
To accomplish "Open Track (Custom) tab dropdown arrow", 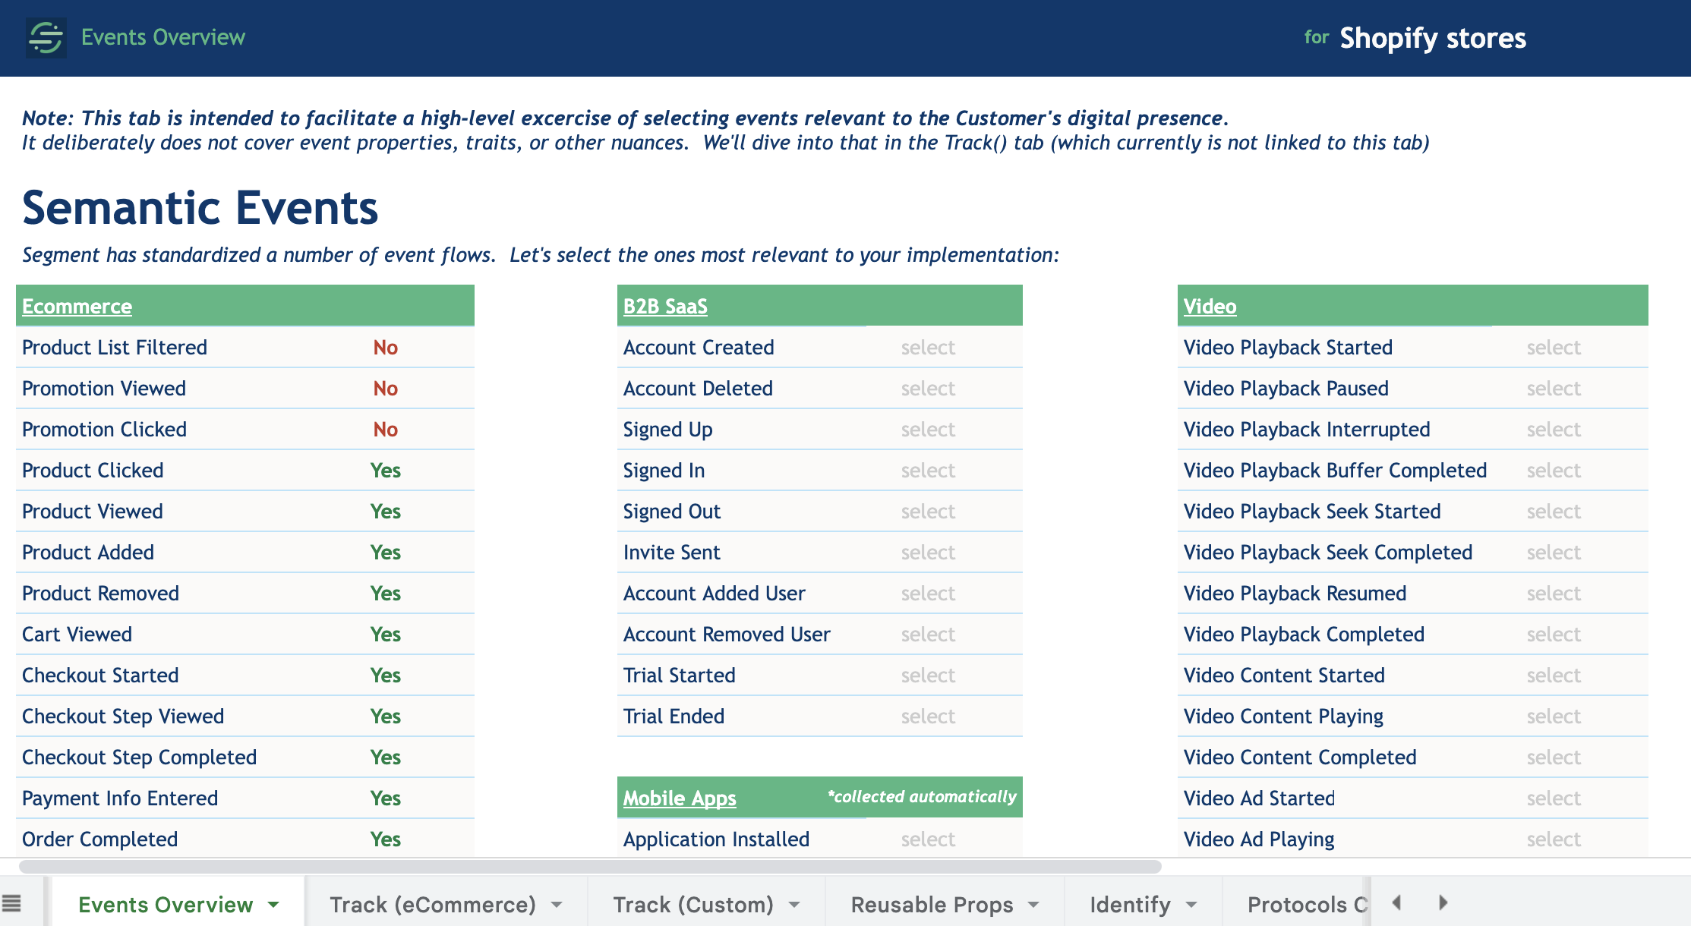I will [x=794, y=905].
